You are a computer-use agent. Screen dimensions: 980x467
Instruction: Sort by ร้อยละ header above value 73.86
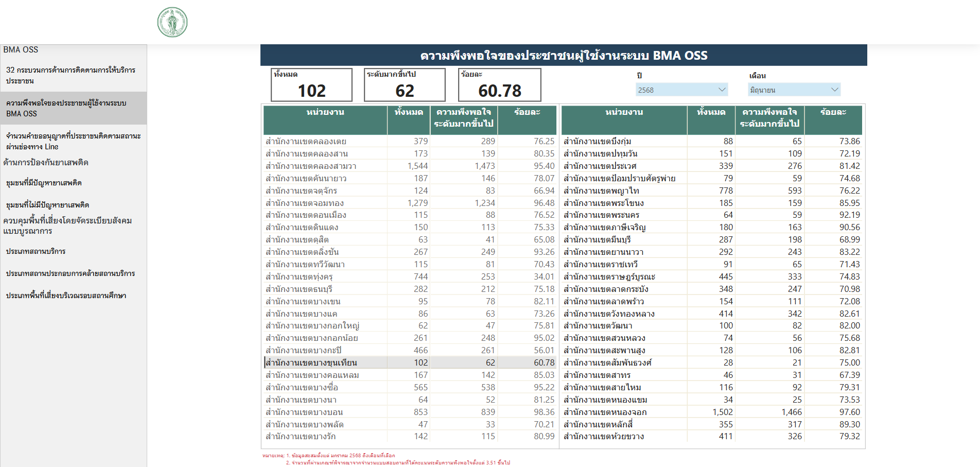[833, 112]
